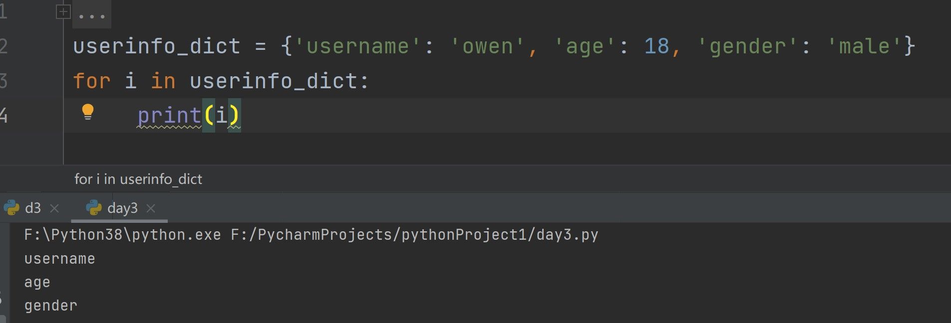The width and height of the screenshot is (951, 323).
Task: Click the 'for i in userinfo_dict' breadcrumb
Action: coord(138,179)
